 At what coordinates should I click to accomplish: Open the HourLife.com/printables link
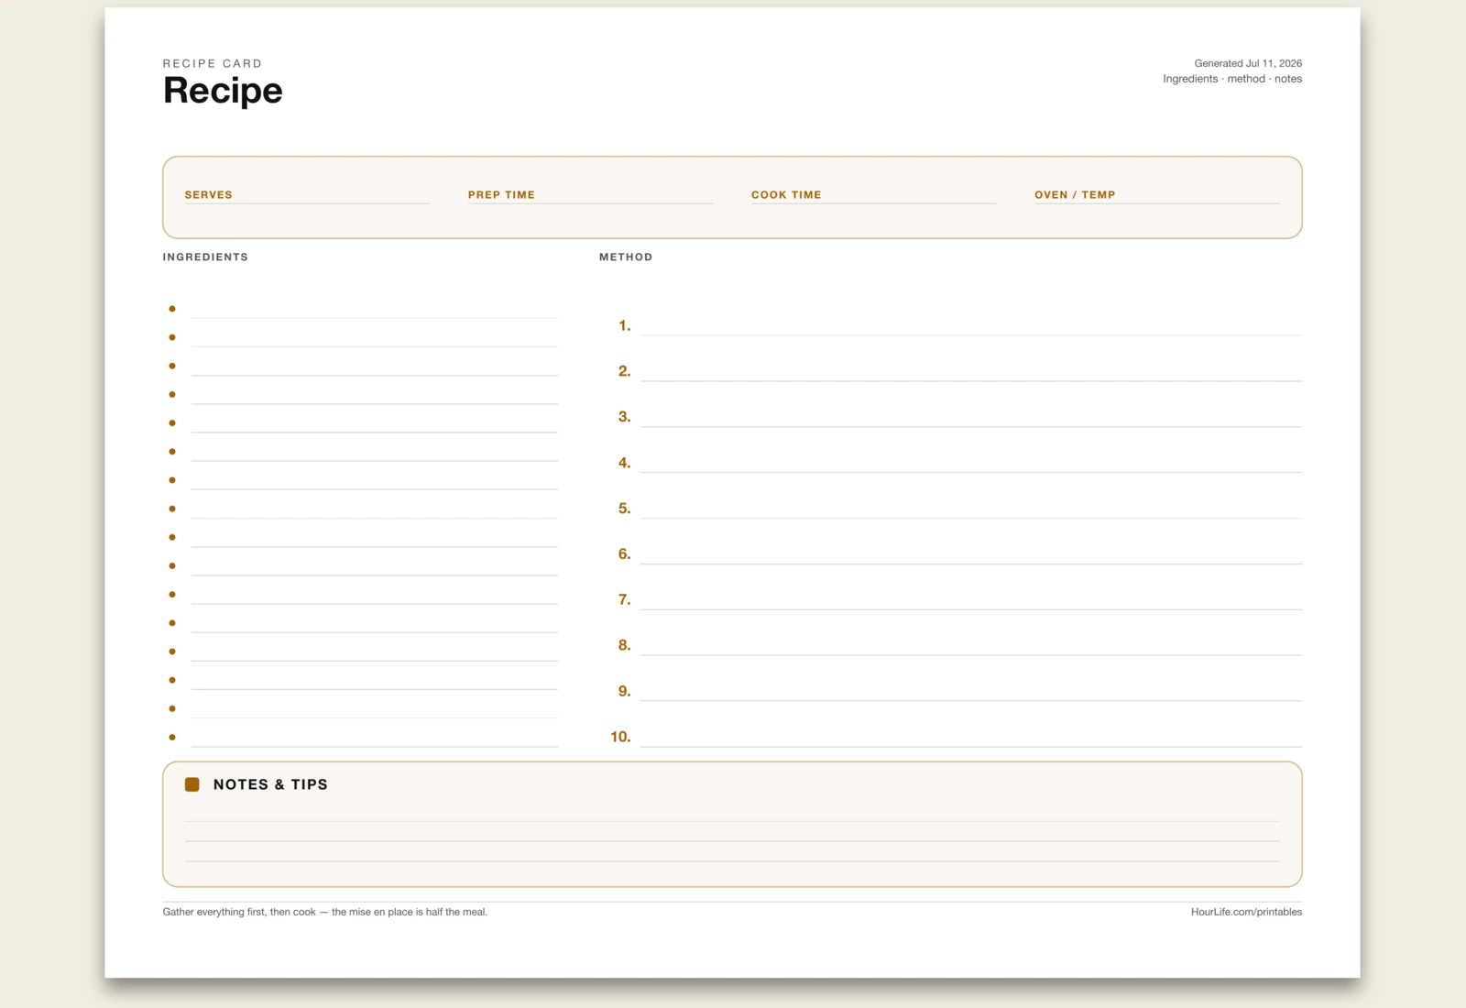tap(1246, 912)
